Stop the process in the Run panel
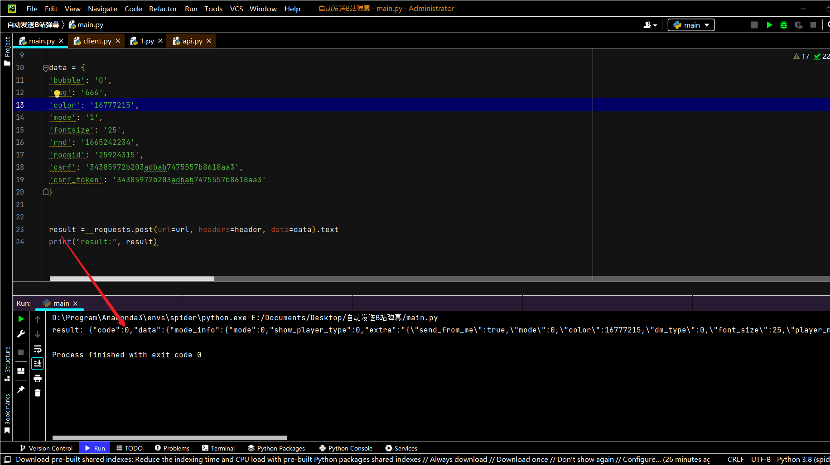Viewport: 830px width, 465px height. (21, 352)
